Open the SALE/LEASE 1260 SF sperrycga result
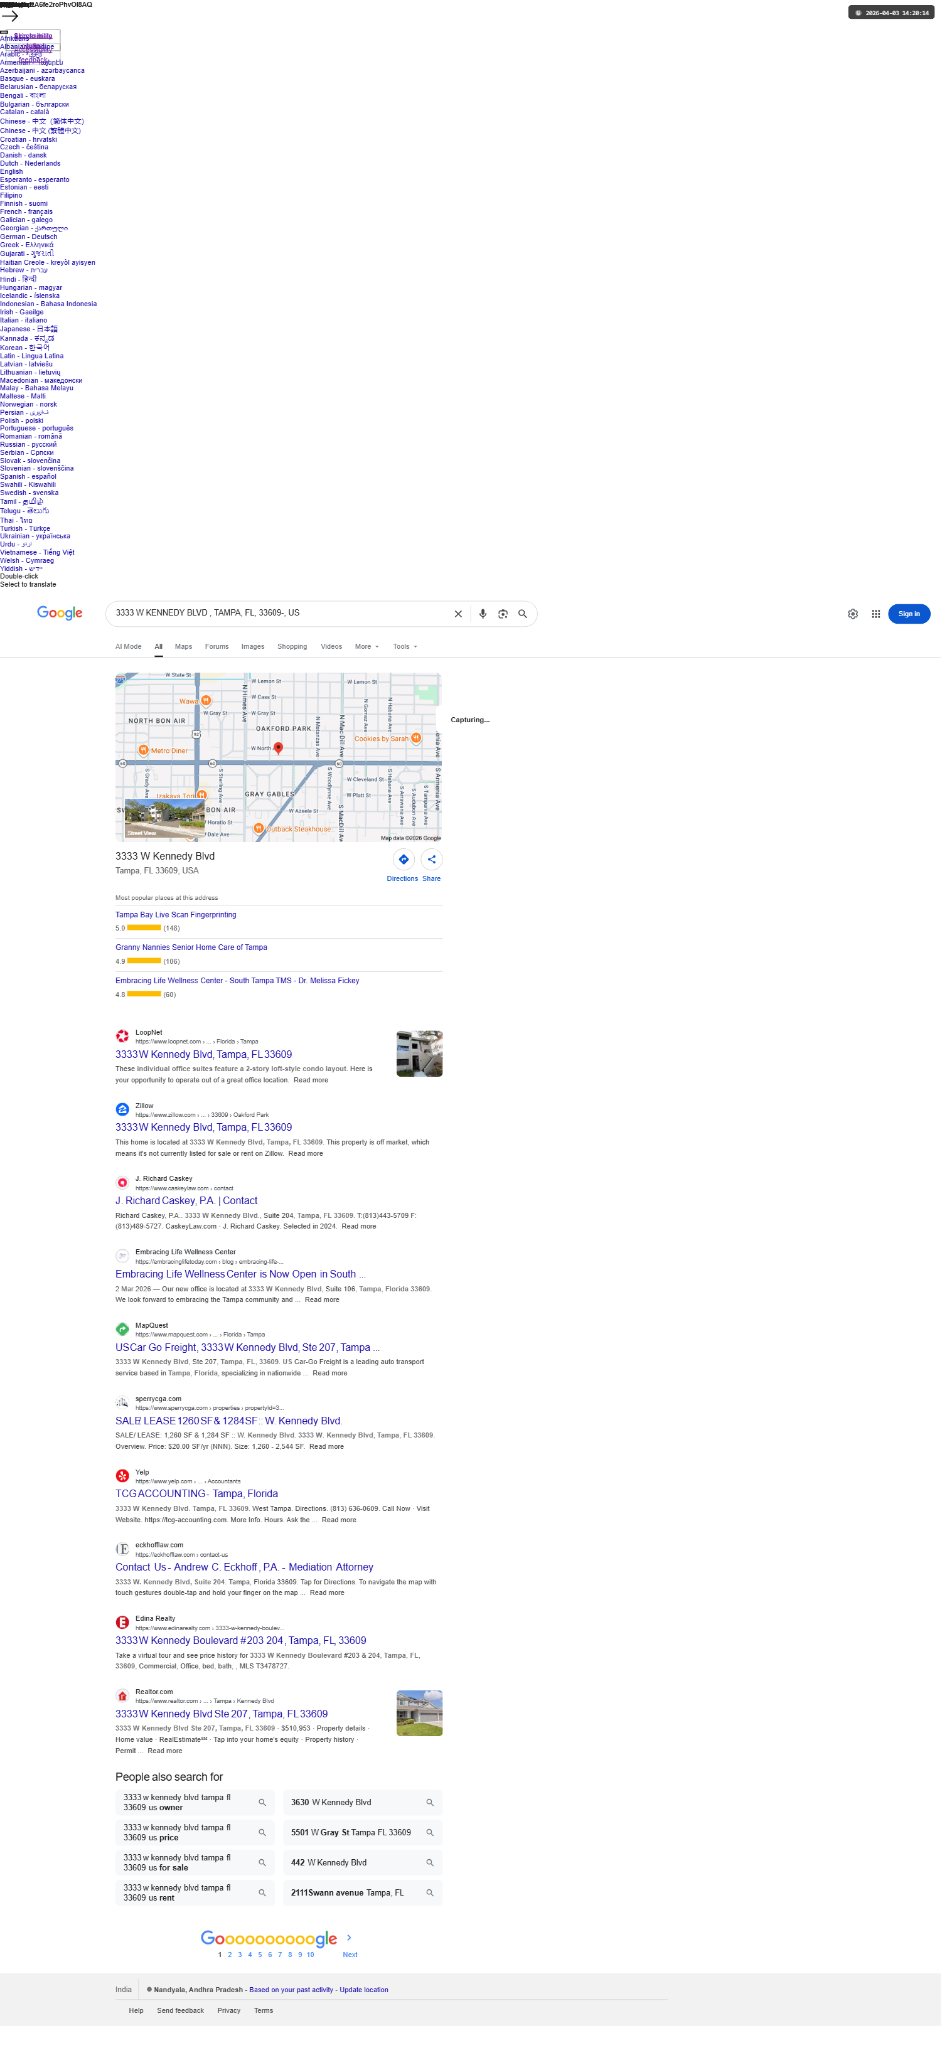 tap(229, 1421)
